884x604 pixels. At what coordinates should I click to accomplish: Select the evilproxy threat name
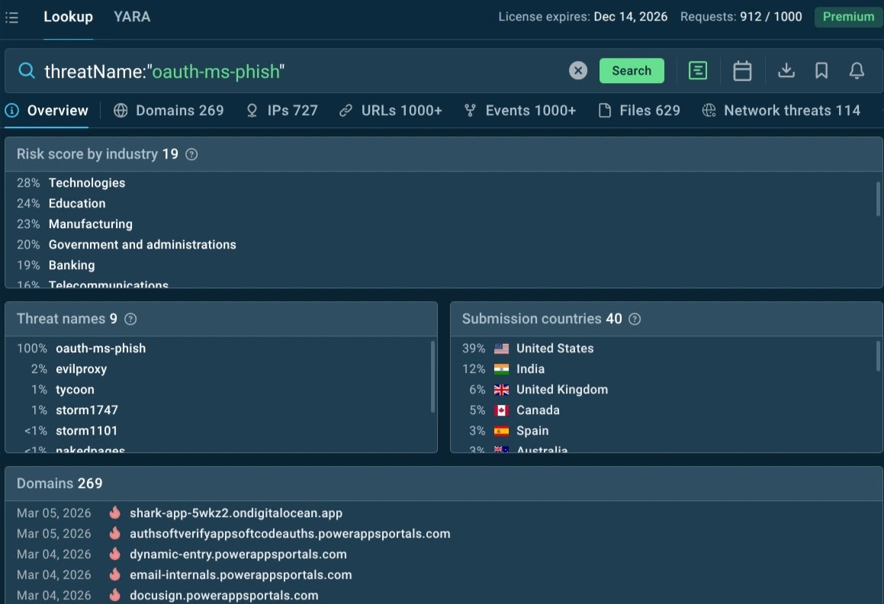[x=81, y=369]
